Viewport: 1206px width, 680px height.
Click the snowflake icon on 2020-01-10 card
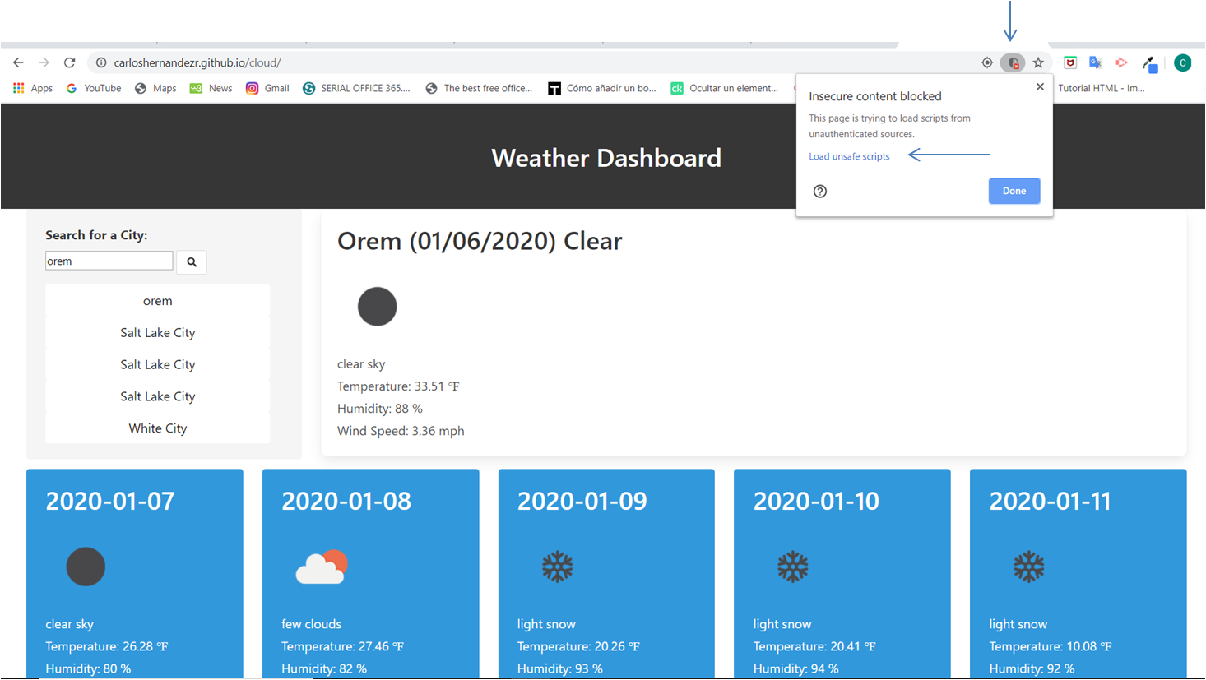793,567
